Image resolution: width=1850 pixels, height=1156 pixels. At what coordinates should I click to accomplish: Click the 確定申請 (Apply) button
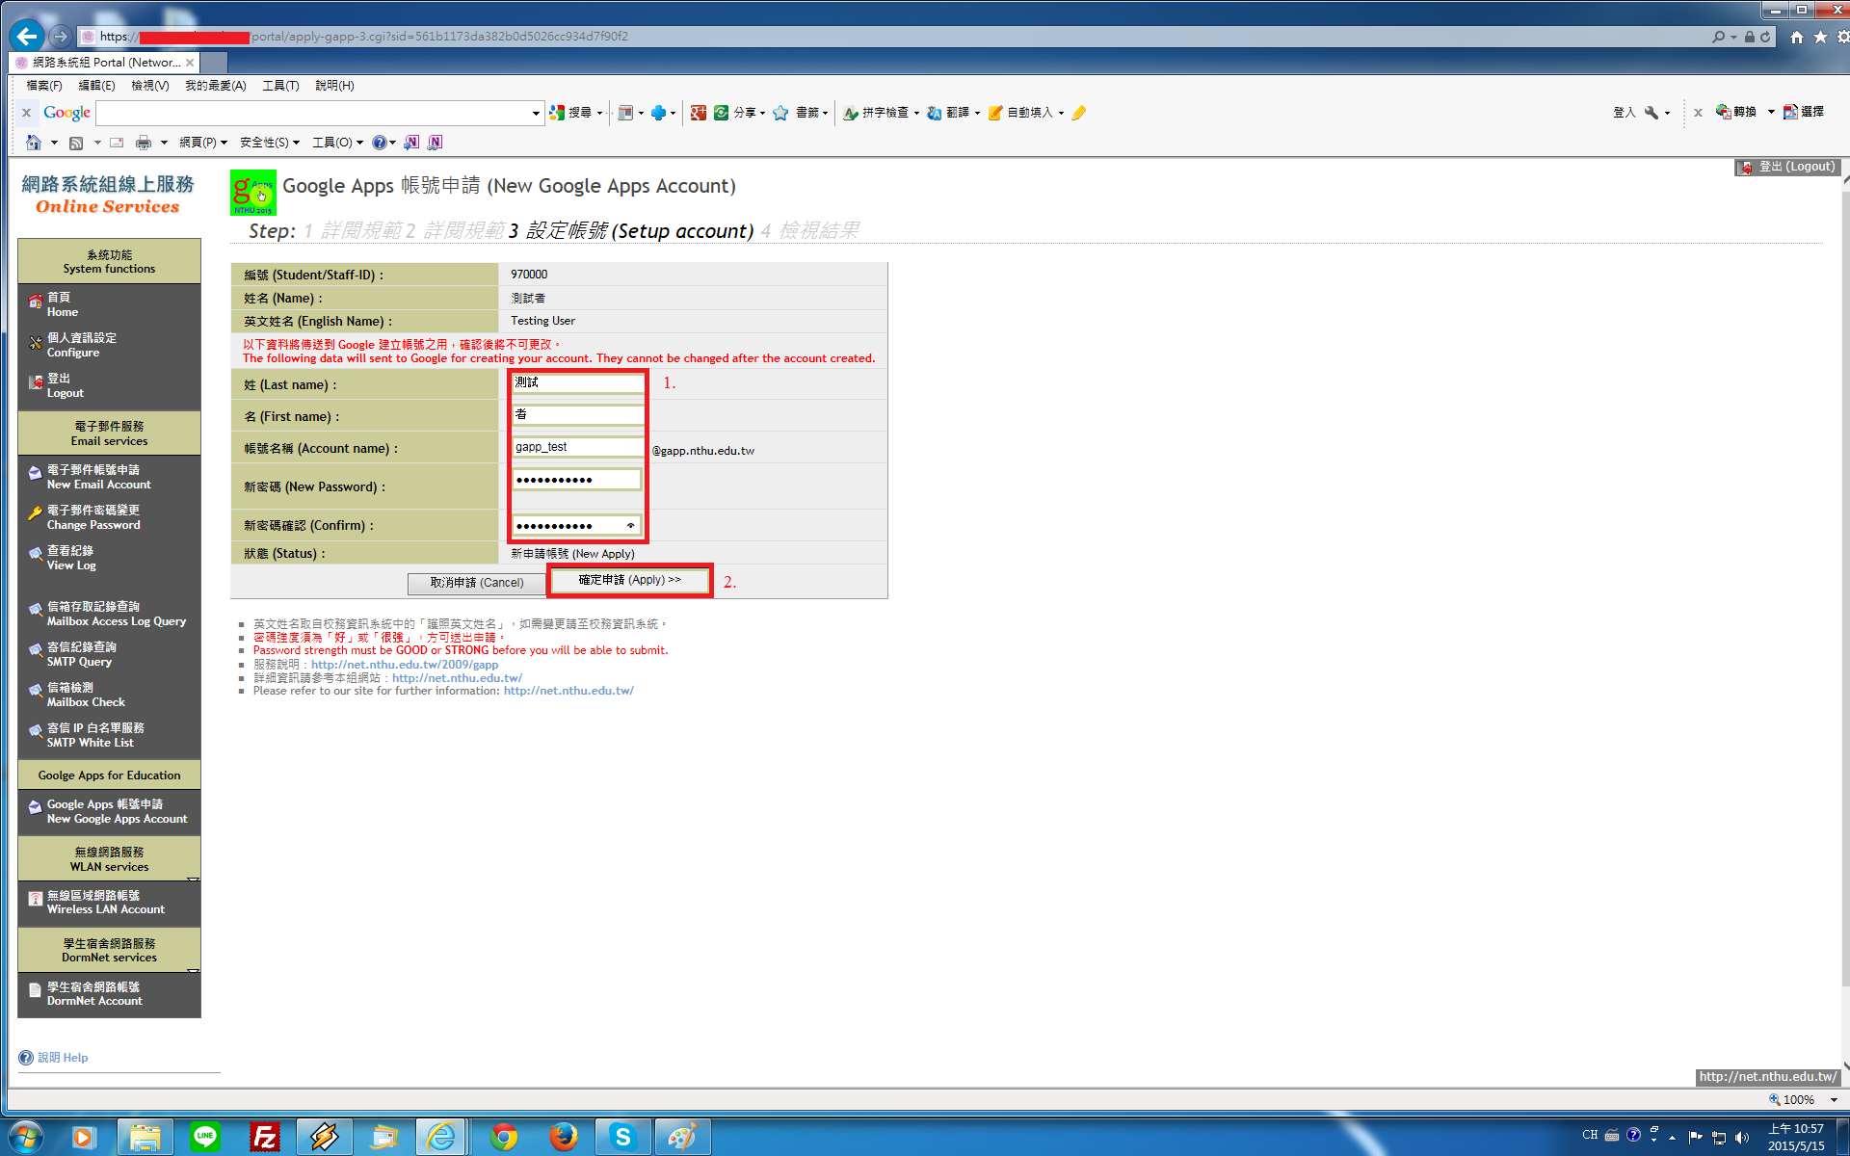629,580
